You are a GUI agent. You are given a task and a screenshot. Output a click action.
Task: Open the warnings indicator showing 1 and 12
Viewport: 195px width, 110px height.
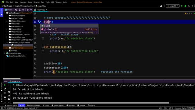click(x=189, y=13)
